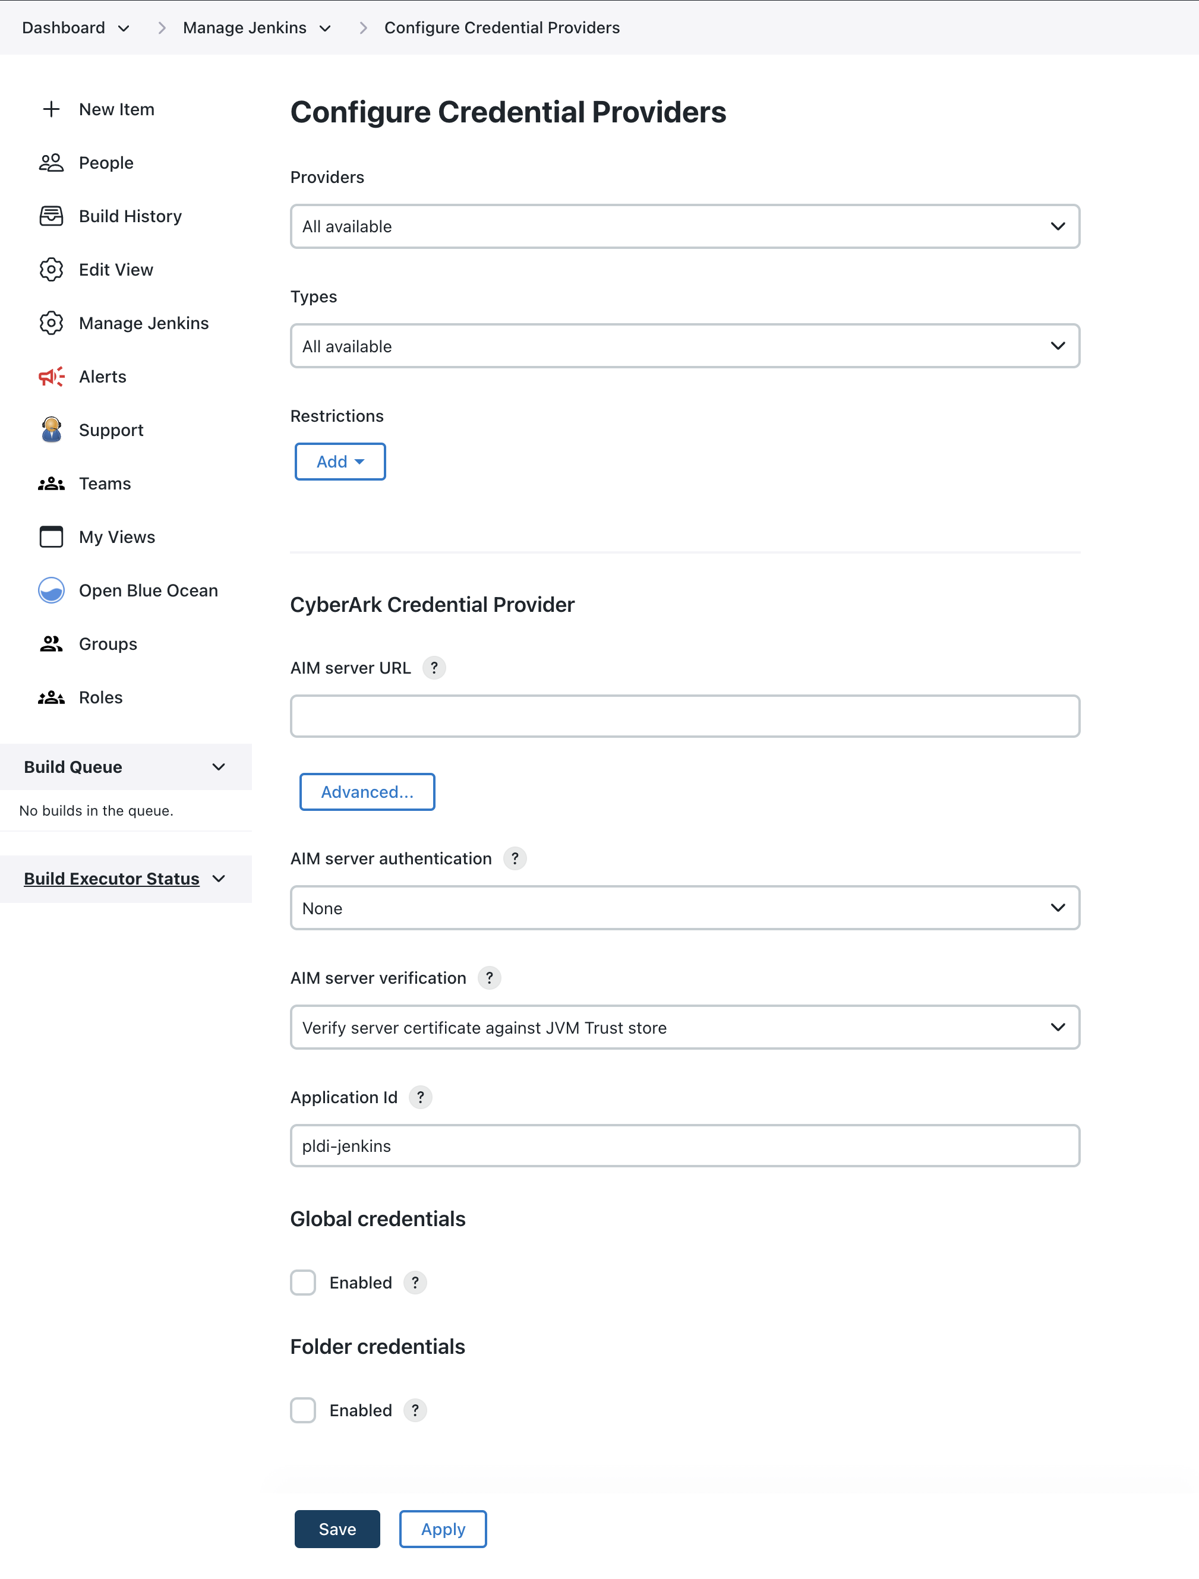Click Application Id input field

[x=685, y=1146]
